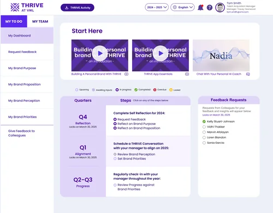Play the first Building a personal brand video
Viewport: 273px width, 213px height.
pos(100,53)
